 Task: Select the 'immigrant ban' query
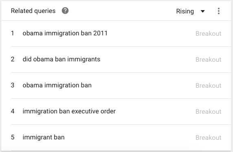(x=44, y=137)
